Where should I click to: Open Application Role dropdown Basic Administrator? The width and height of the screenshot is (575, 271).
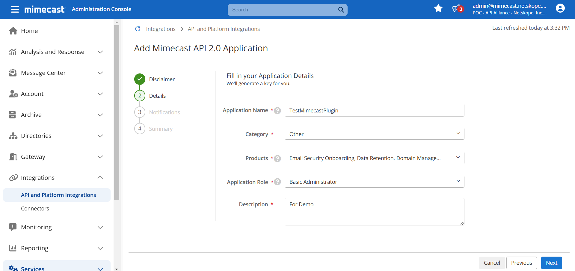374,182
